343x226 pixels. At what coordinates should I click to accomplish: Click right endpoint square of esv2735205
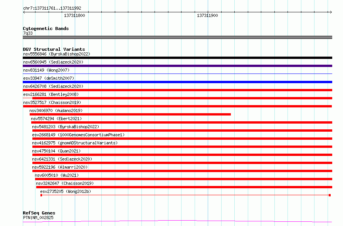click(330, 195)
